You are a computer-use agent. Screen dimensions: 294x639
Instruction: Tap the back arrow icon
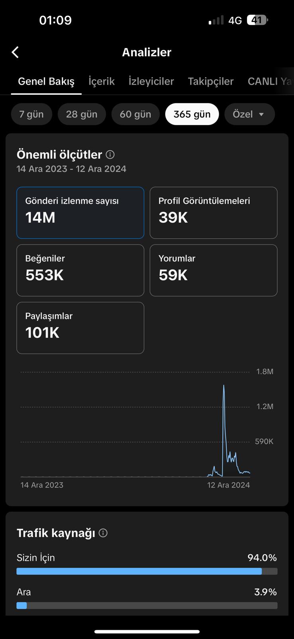coord(15,52)
